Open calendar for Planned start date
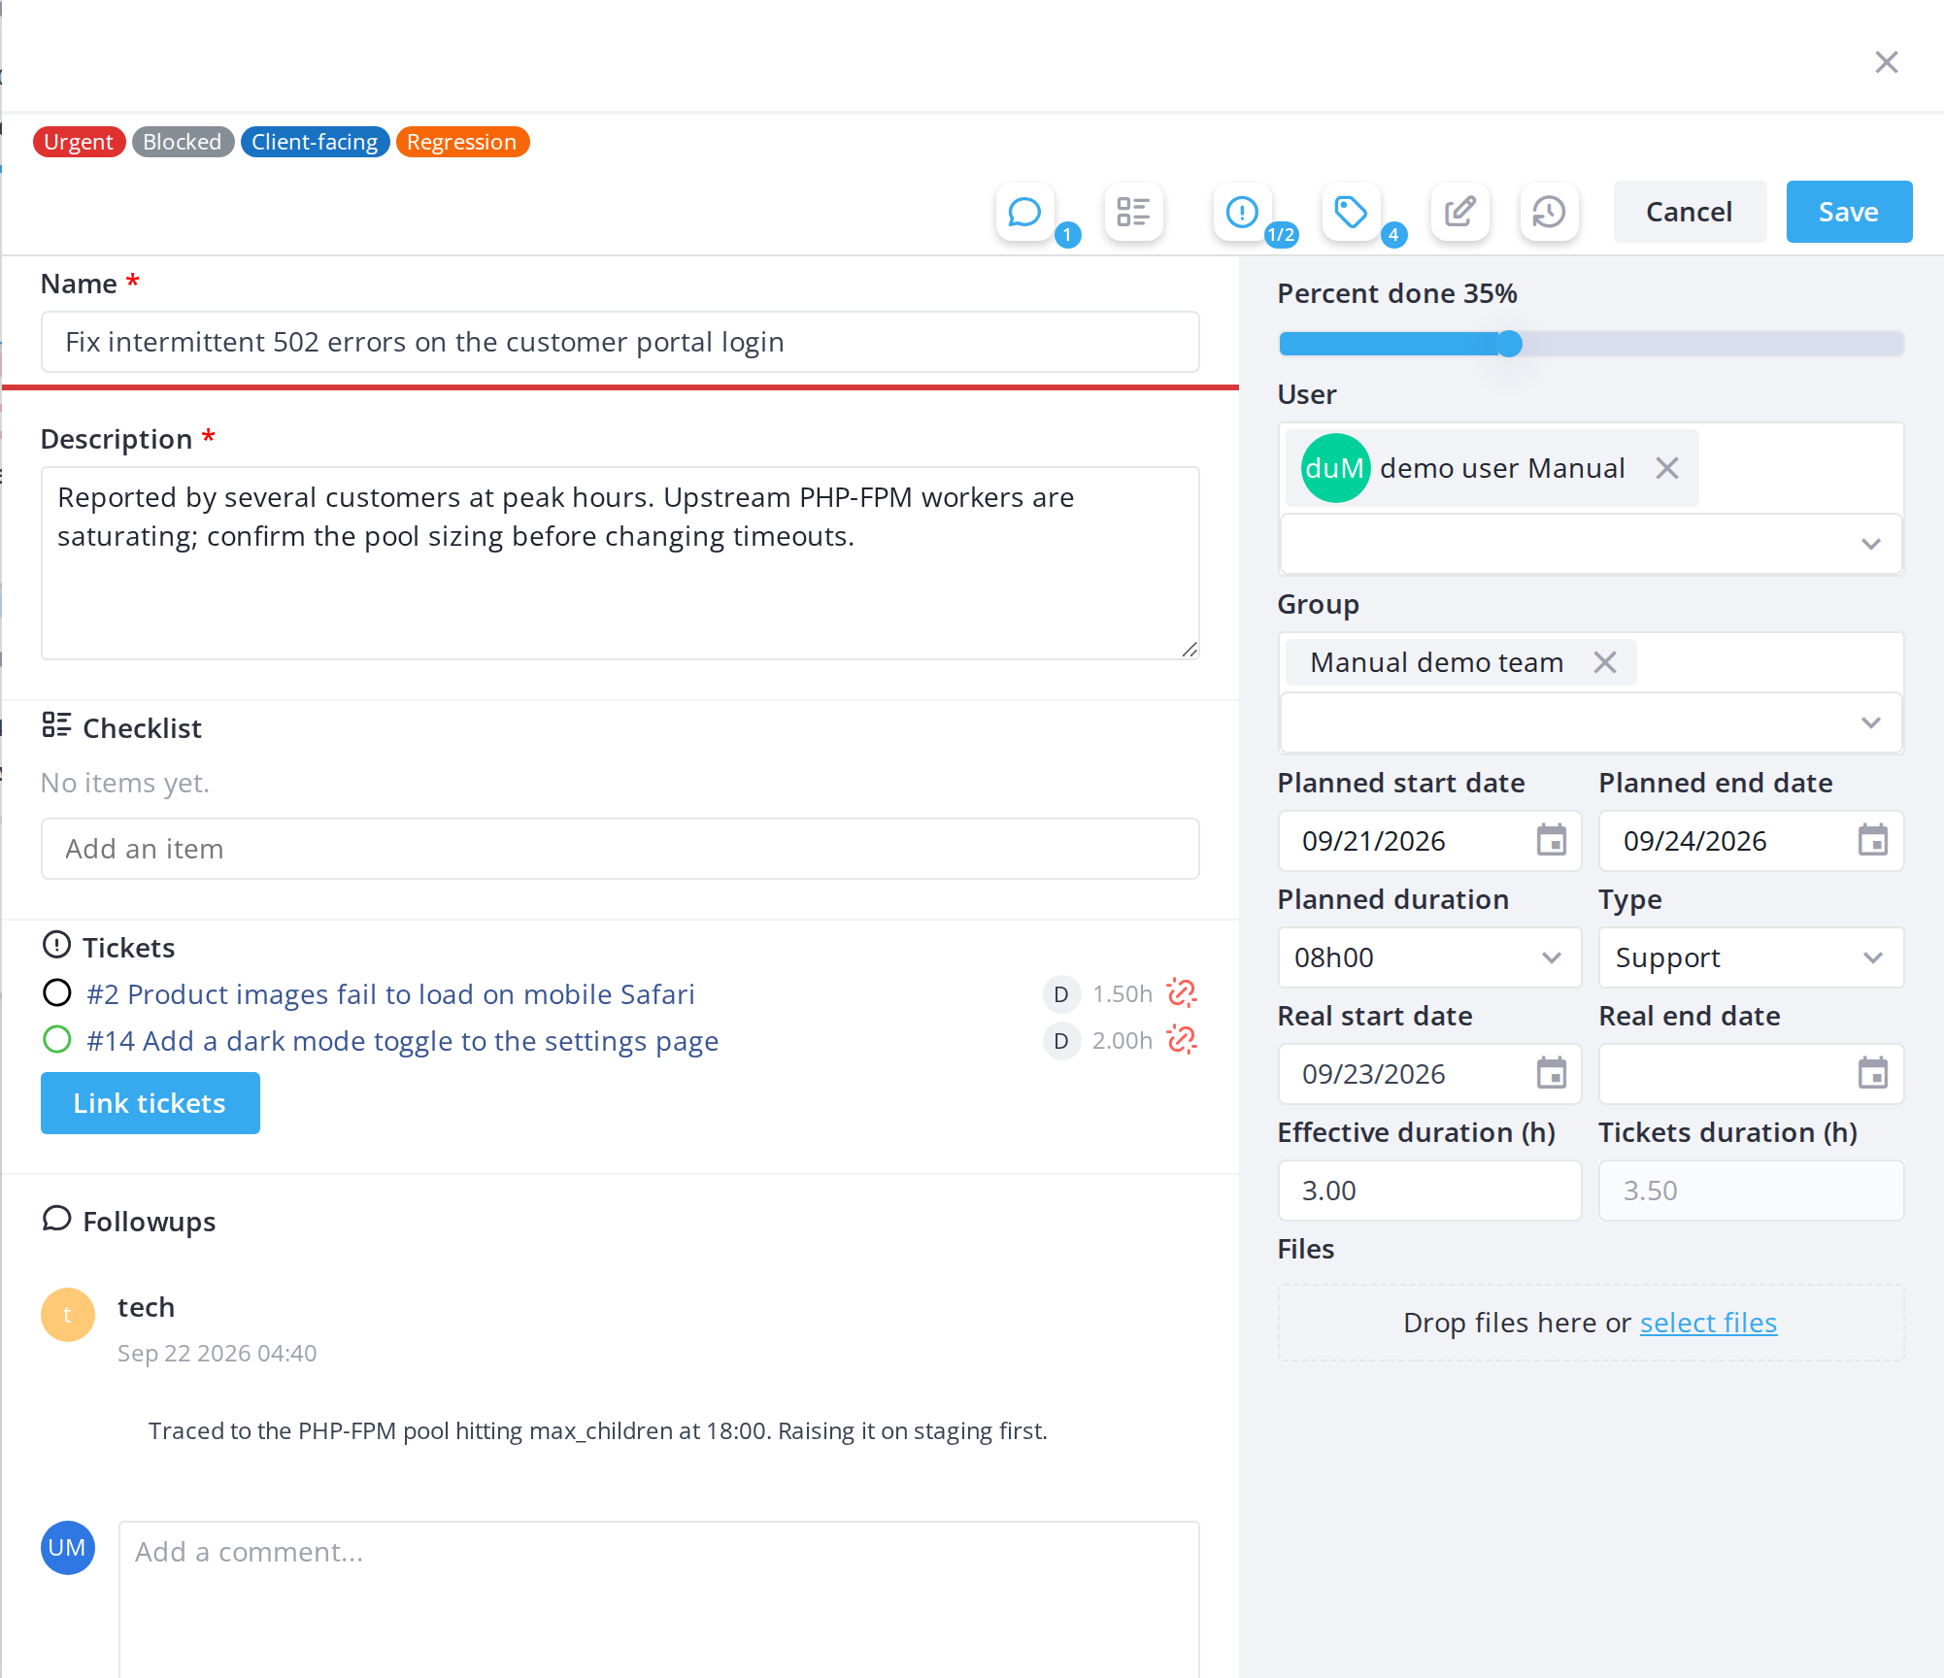This screenshot has height=1678, width=1944. [x=1551, y=840]
